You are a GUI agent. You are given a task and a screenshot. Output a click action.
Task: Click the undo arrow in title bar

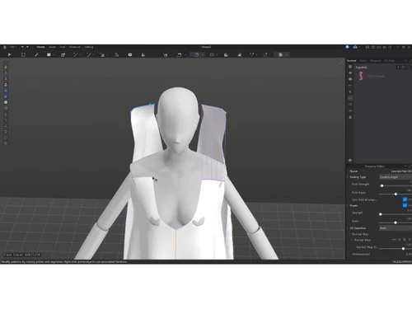click(22, 47)
